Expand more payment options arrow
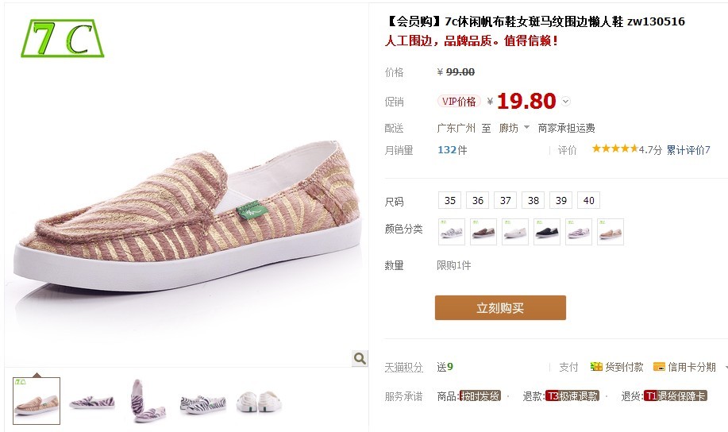The height and width of the screenshot is (432, 728). point(726,367)
